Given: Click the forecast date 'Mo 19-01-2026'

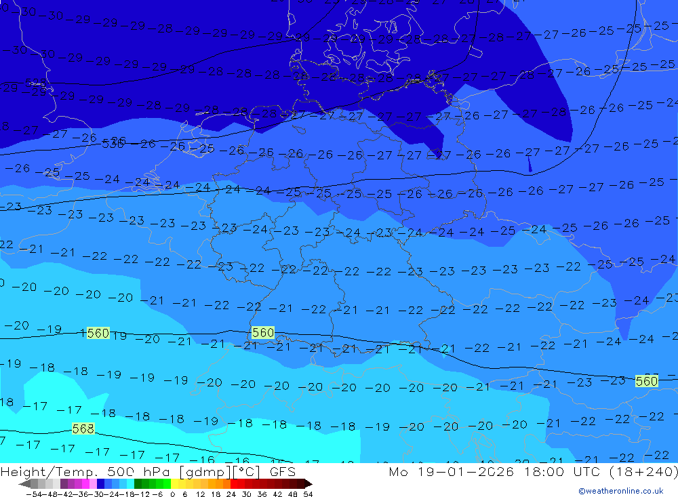Looking at the screenshot, I should [451, 472].
